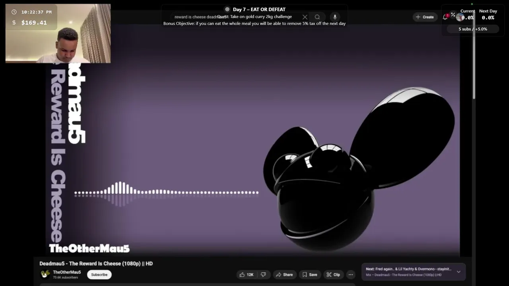Open the Create upload menu
The height and width of the screenshot is (286, 509).
click(x=425, y=17)
